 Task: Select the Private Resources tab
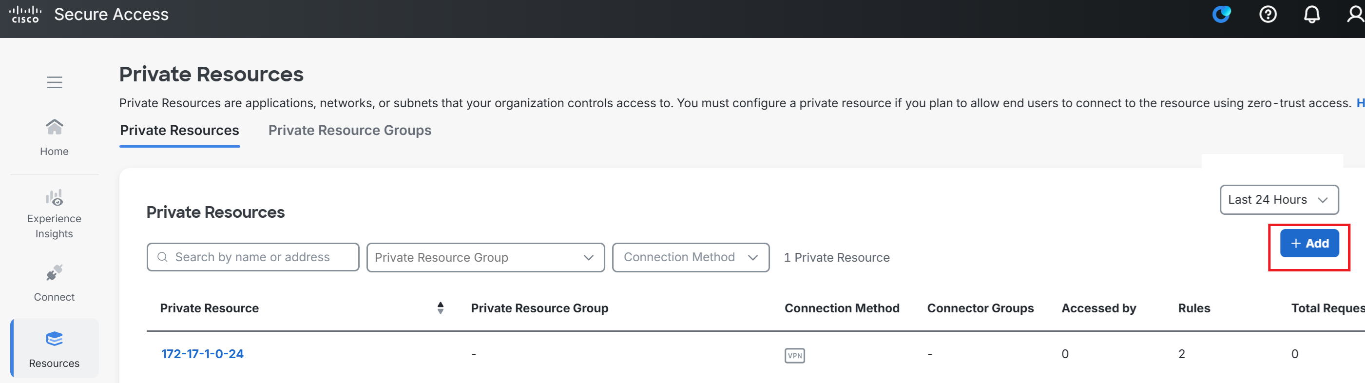(180, 130)
